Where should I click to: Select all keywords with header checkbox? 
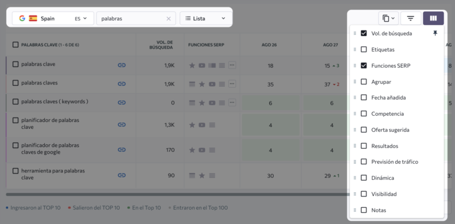(x=16, y=45)
